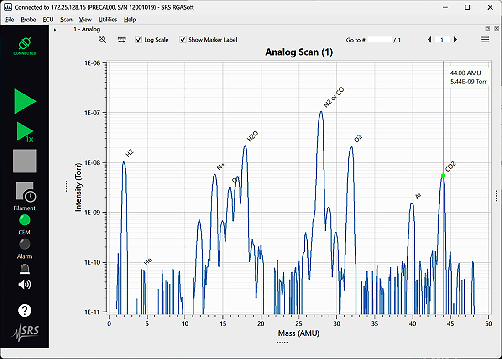Open the Probe menu
Screen dimensions: 502x359
28,20
